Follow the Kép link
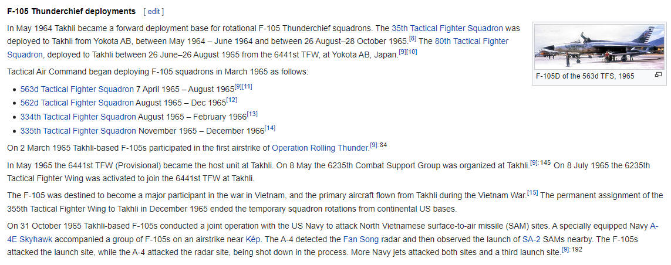The image size is (671, 265). coord(252,239)
